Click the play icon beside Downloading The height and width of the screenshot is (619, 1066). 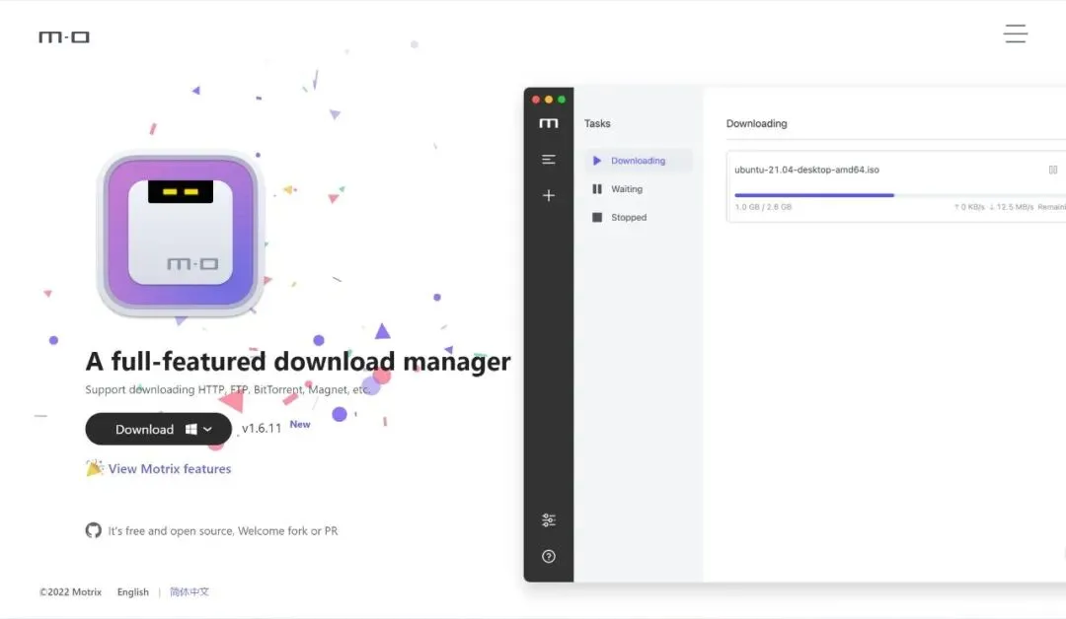pos(597,161)
